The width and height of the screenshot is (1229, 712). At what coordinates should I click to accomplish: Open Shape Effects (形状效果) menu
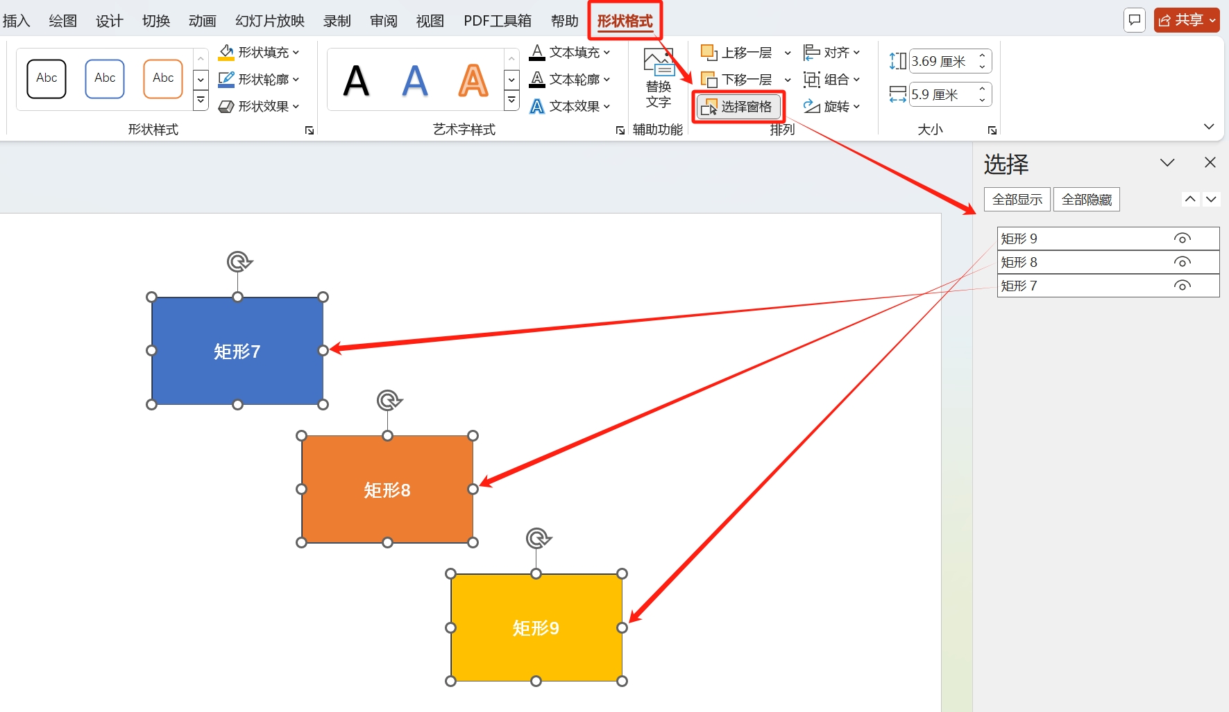(259, 107)
